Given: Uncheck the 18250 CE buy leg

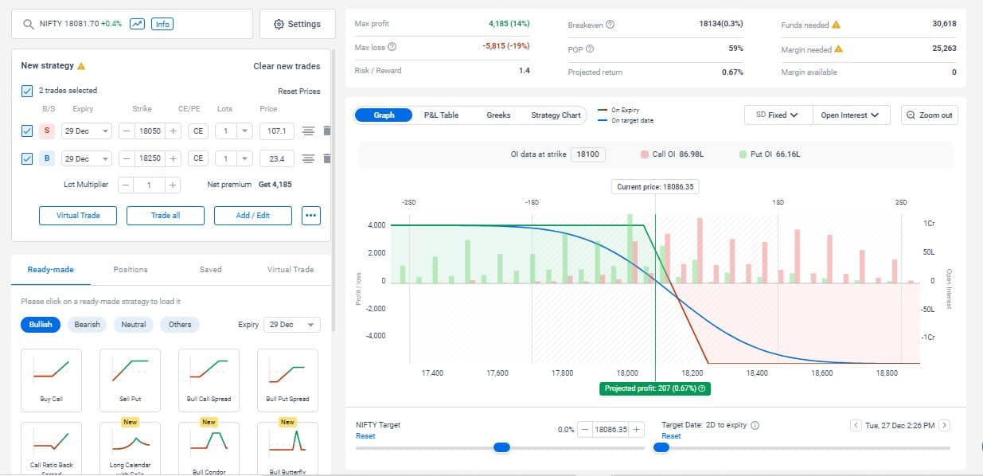Looking at the screenshot, I should coord(26,158).
